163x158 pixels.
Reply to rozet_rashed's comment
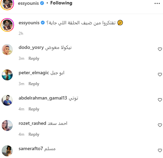pos(34,134)
